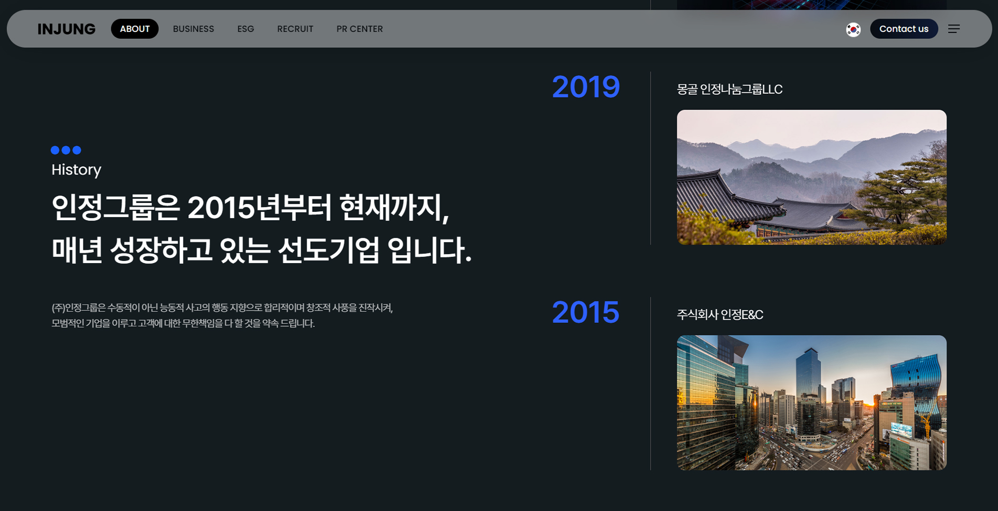Click the 2019 timeline year
This screenshot has height=511, width=998.
coord(586,87)
